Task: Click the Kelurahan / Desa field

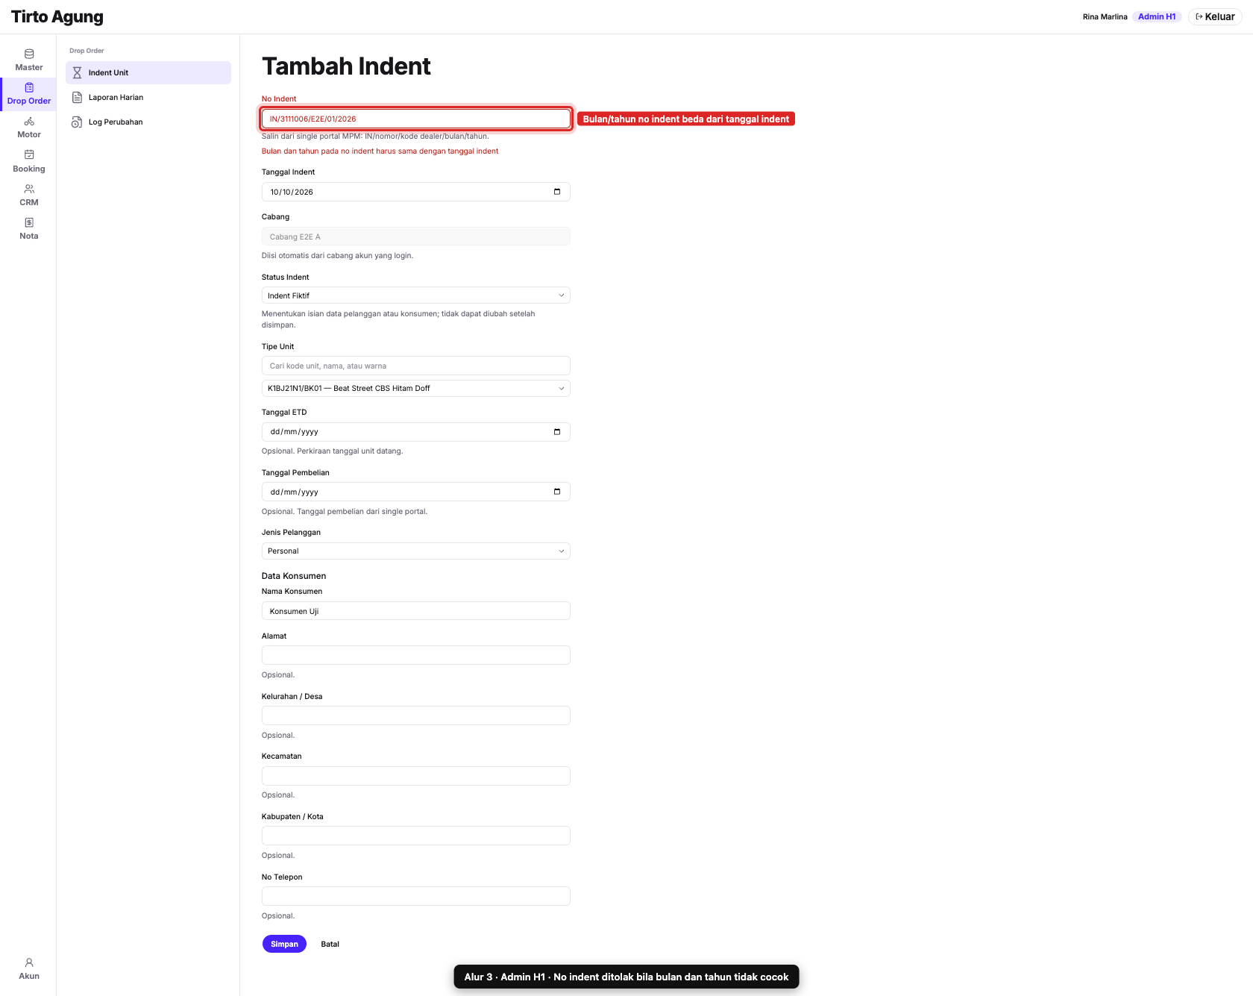Action: pos(416,715)
